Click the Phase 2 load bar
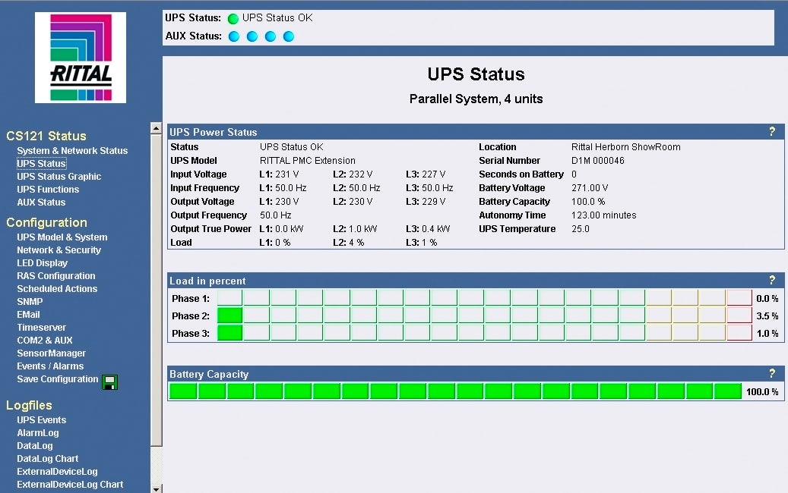 [485, 316]
